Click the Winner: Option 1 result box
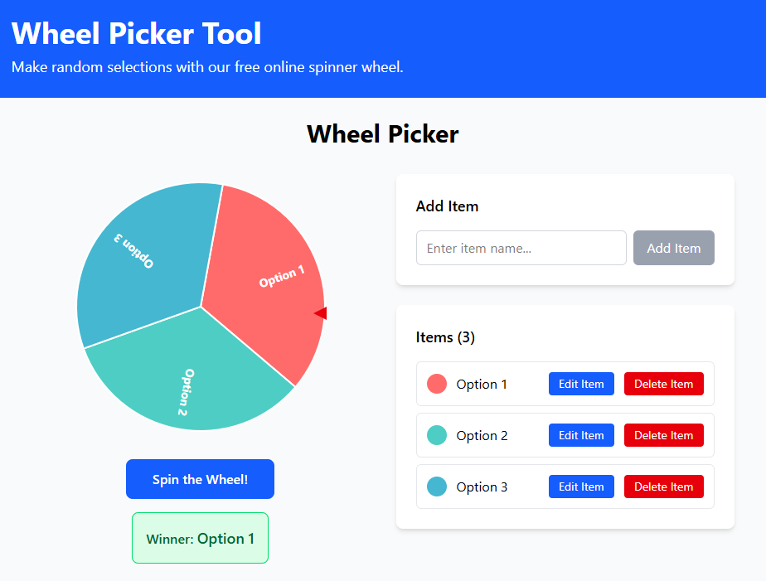766x581 pixels. [200, 538]
